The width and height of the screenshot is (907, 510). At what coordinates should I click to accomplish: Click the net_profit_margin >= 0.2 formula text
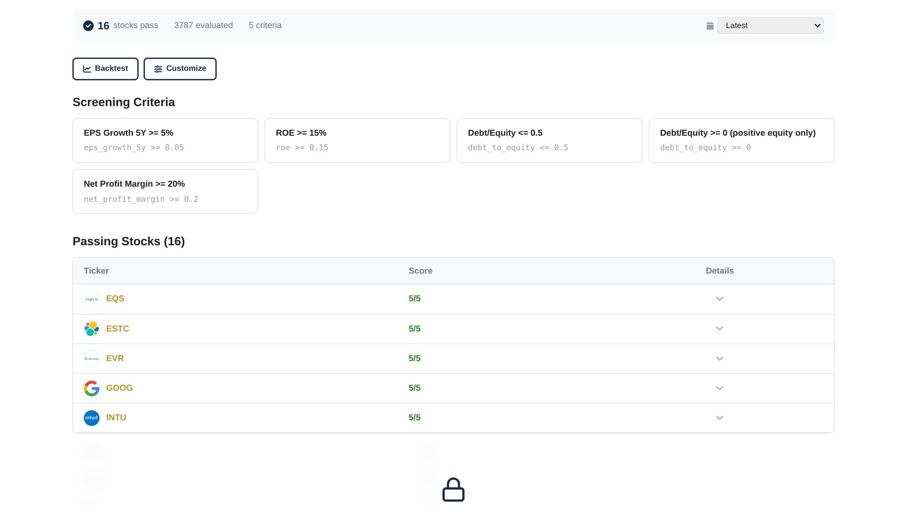pos(141,199)
